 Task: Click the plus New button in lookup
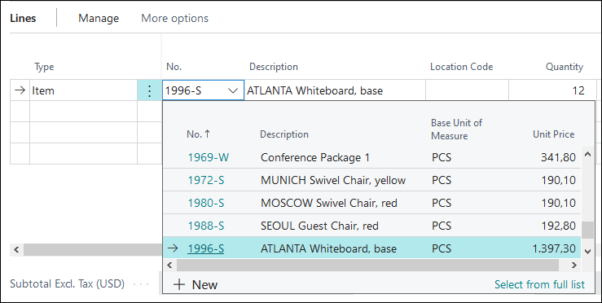[196, 284]
